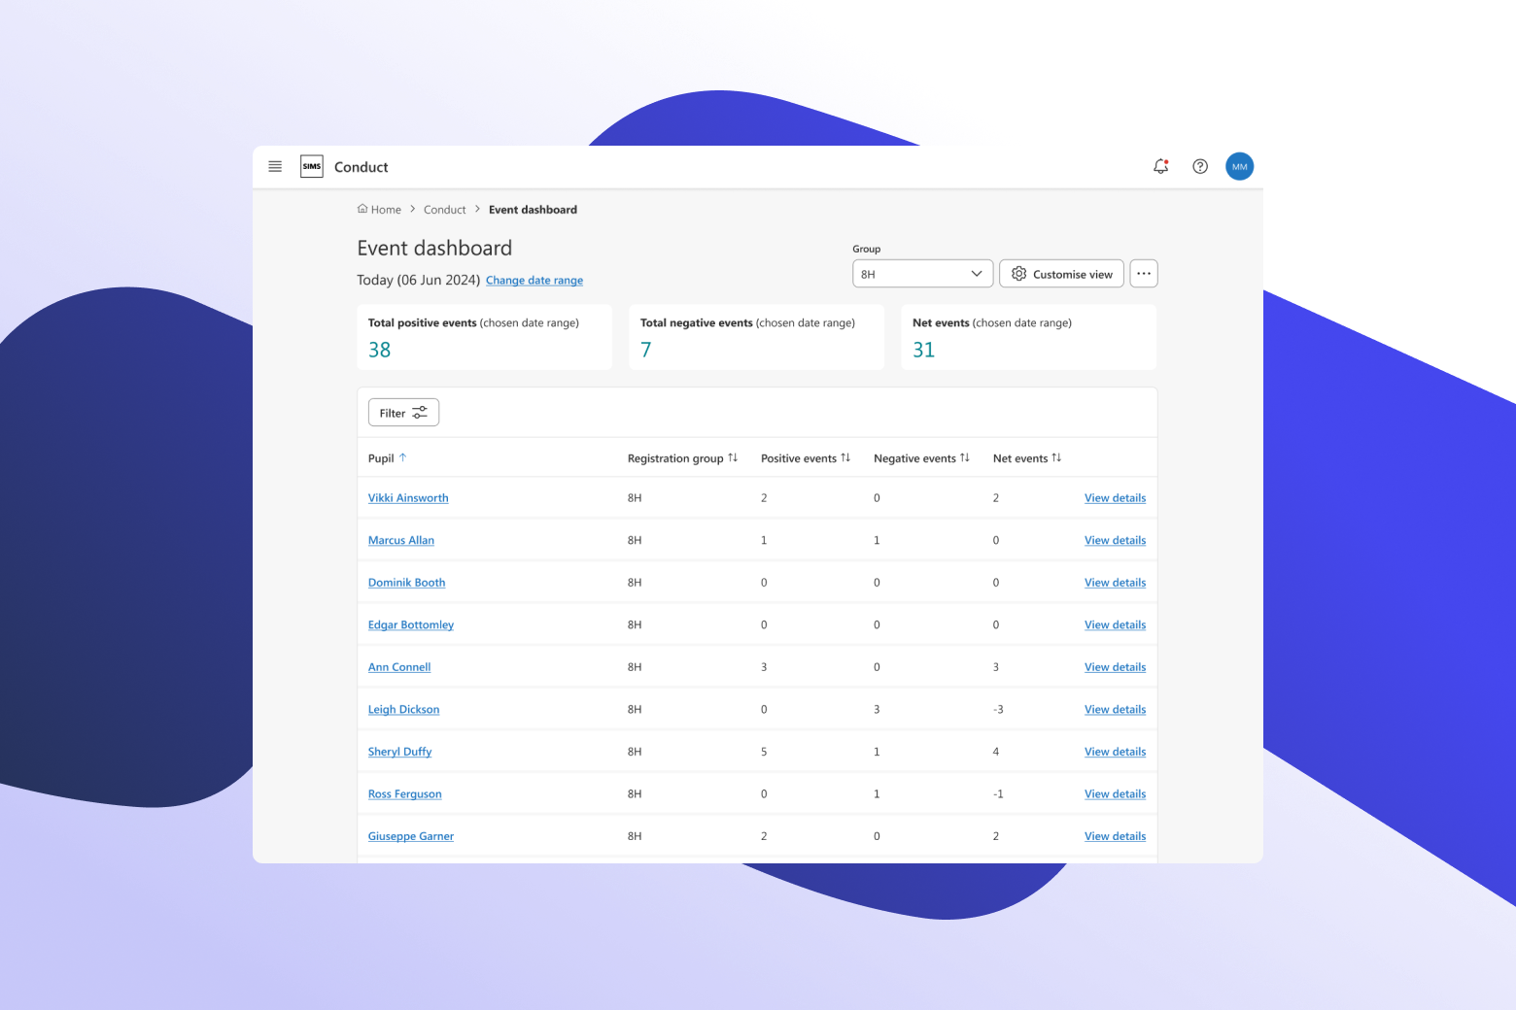Open the more options ellipsis button
This screenshot has width=1516, height=1010.
point(1144,274)
